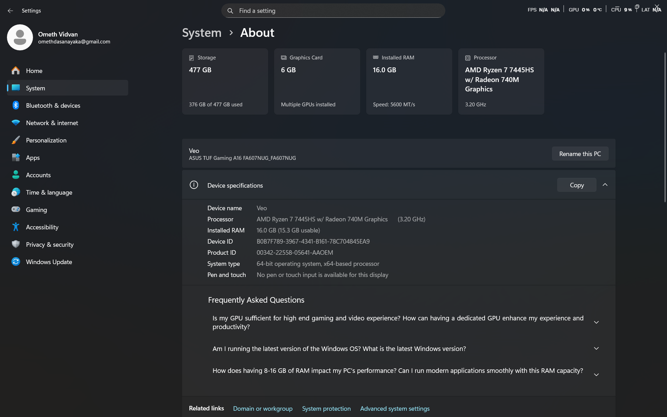Open Privacy & security settings
667x417 pixels.
(67, 244)
